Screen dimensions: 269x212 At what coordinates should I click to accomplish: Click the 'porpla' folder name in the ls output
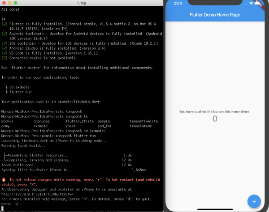104,121
